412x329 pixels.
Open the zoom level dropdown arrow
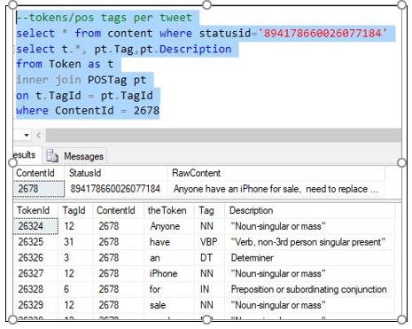tap(27, 136)
